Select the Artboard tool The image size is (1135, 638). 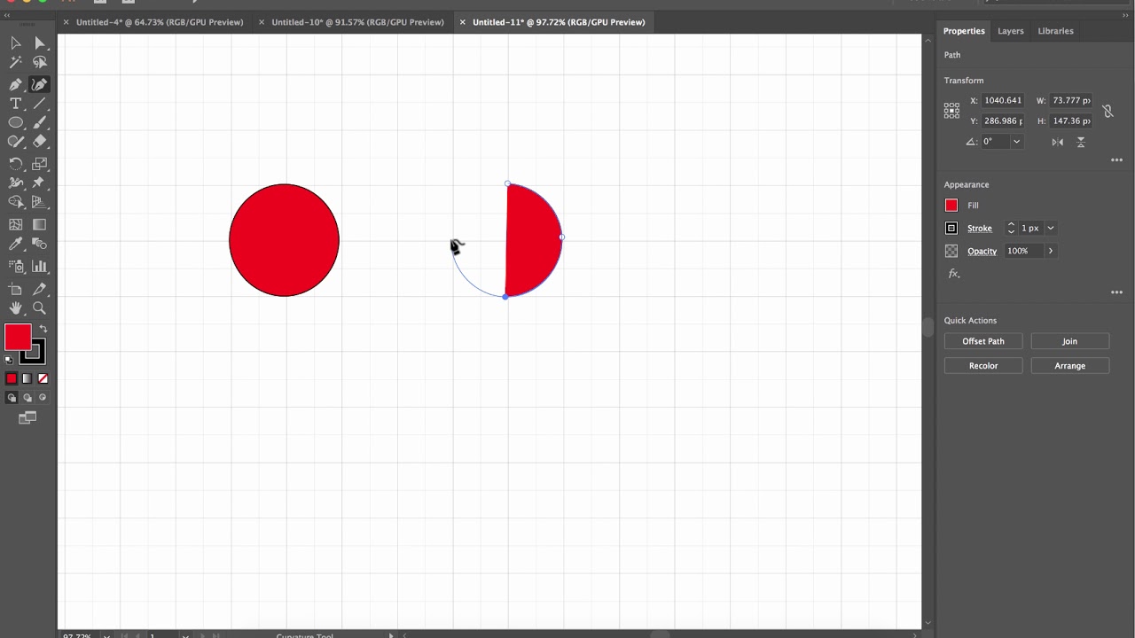pyautogui.click(x=16, y=289)
